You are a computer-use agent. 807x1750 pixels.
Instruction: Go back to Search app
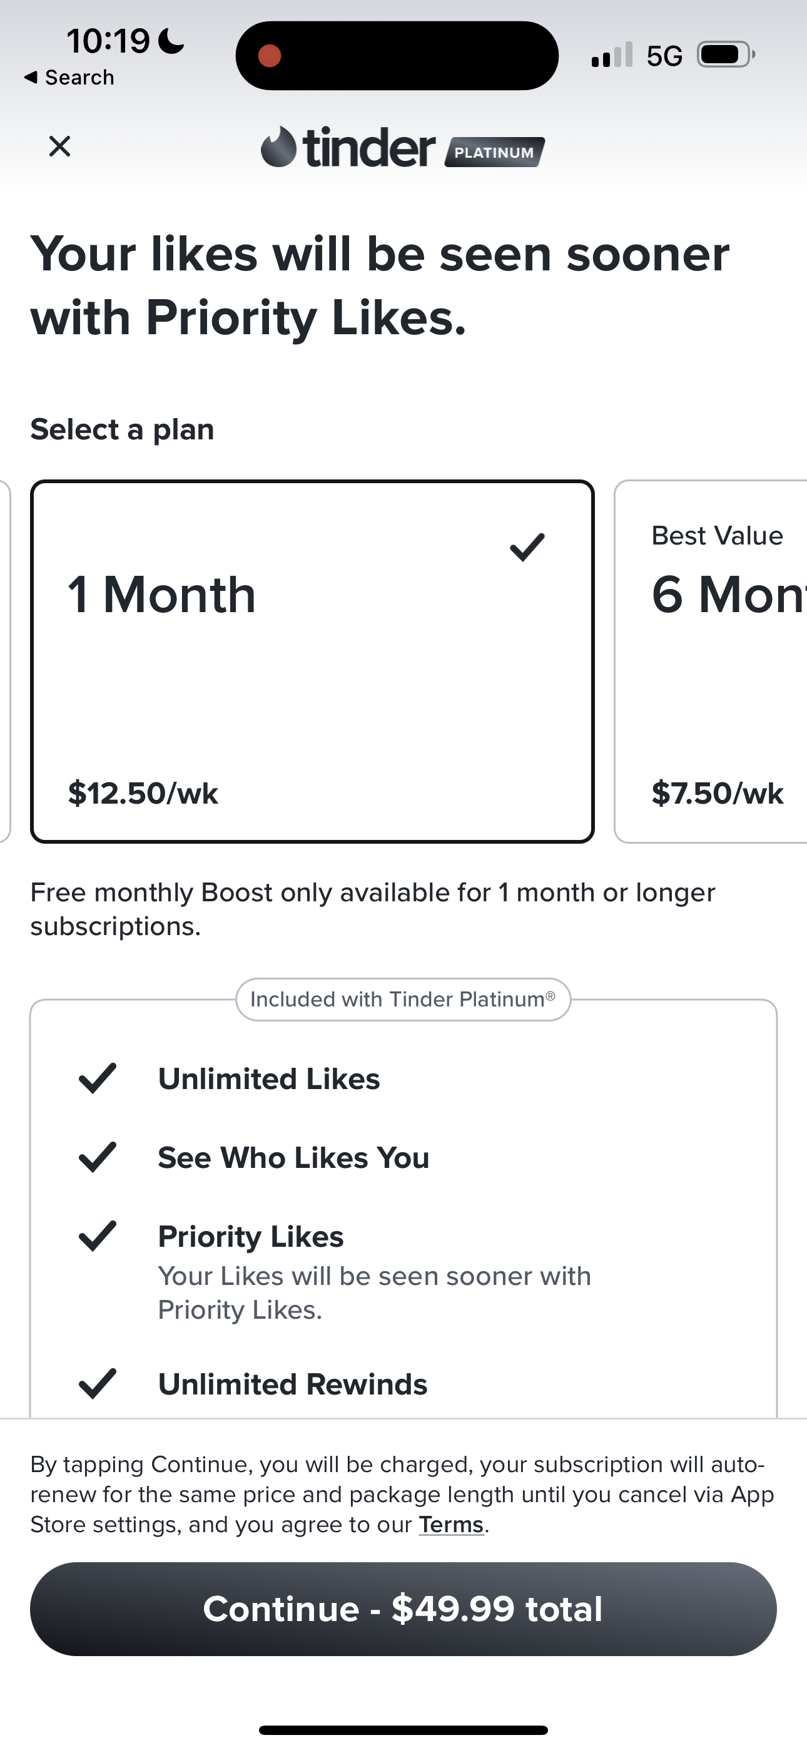click(x=69, y=78)
